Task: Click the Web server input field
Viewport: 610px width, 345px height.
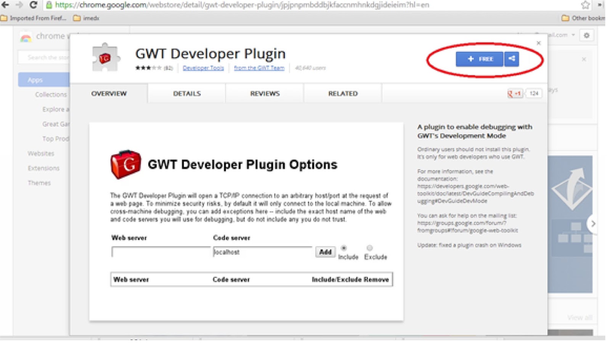Action: 161,252
